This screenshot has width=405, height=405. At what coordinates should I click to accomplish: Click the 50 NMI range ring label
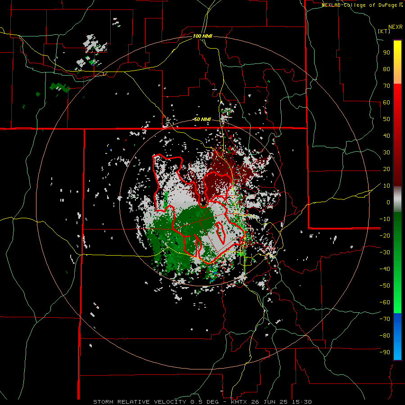point(202,119)
